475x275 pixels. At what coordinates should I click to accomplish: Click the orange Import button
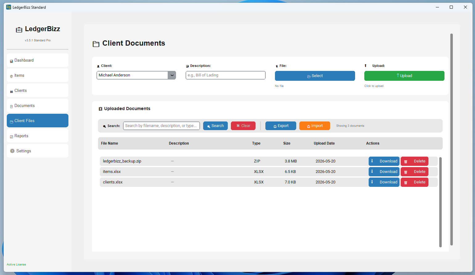(315, 126)
